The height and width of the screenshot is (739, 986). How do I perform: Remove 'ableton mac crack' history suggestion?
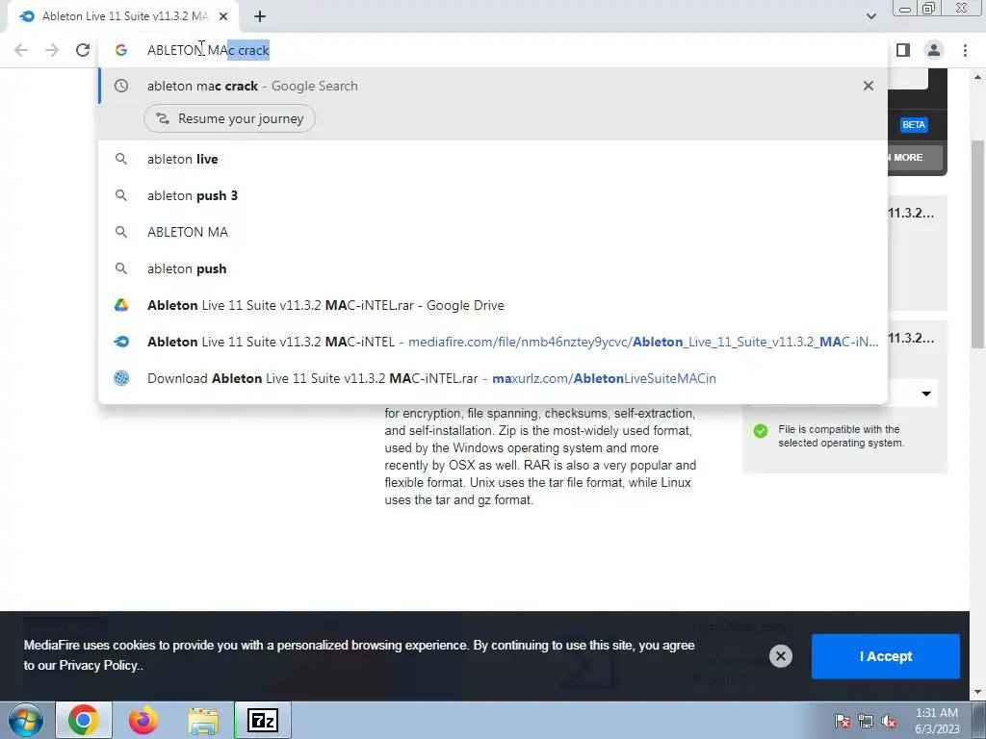tap(869, 86)
